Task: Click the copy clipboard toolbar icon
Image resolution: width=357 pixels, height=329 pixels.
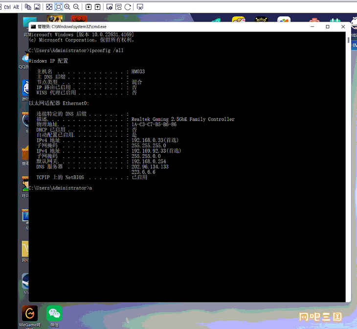Action: tap(28, 7)
